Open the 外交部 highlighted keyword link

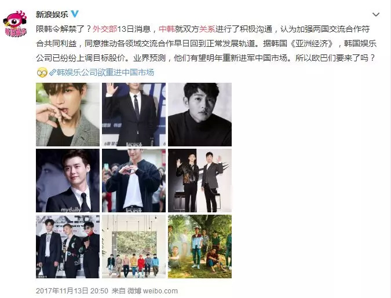coord(105,29)
